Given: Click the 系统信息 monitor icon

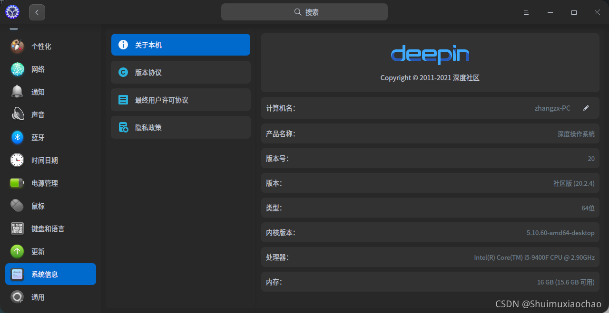Looking at the screenshot, I should (18, 275).
